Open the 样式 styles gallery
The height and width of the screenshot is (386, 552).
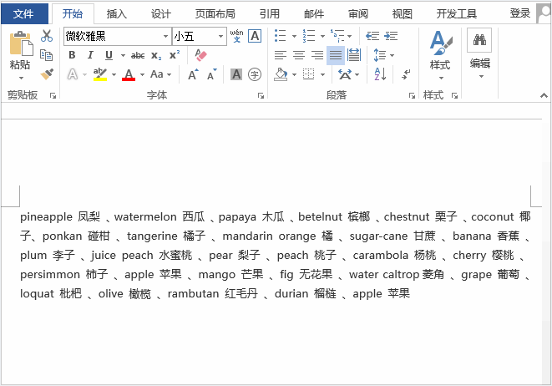(x=440, y=53)
